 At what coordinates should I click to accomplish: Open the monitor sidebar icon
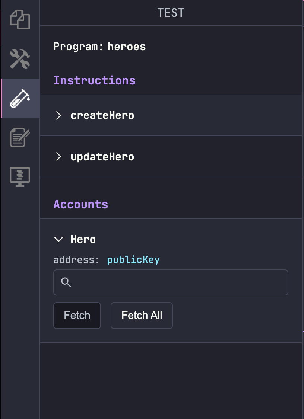pyautogui.click(x=20, y=177)
